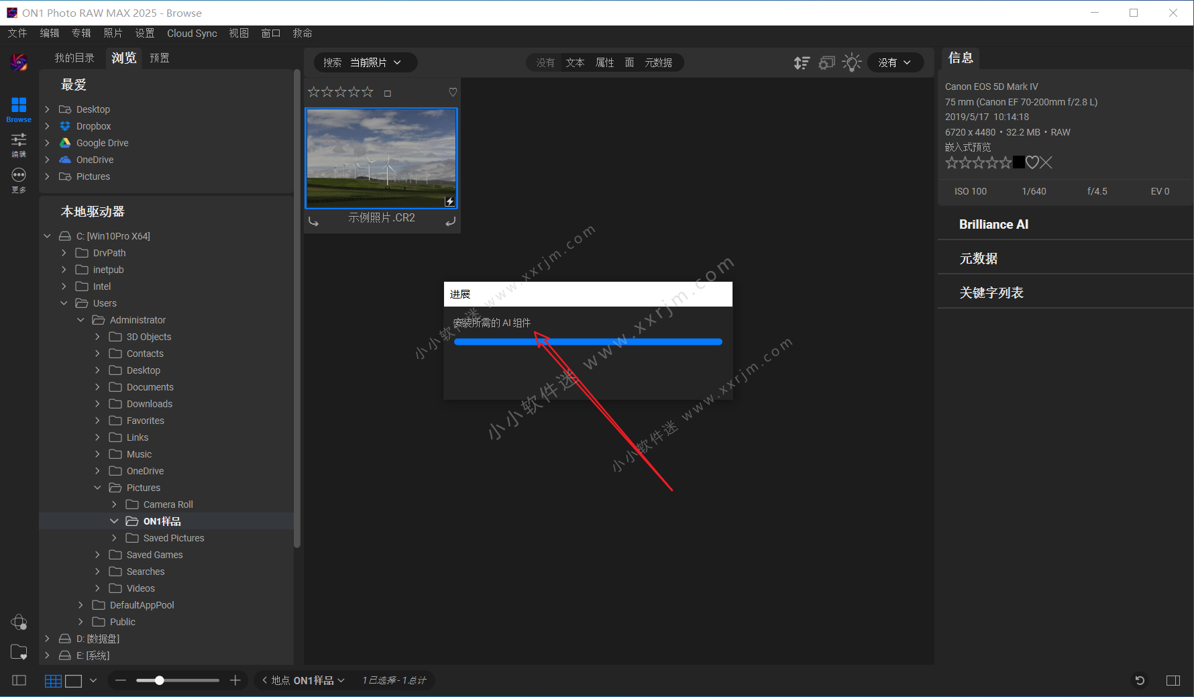
Task: Click the sort order icon
Action: pyautogui.click(x=802, y=62)
